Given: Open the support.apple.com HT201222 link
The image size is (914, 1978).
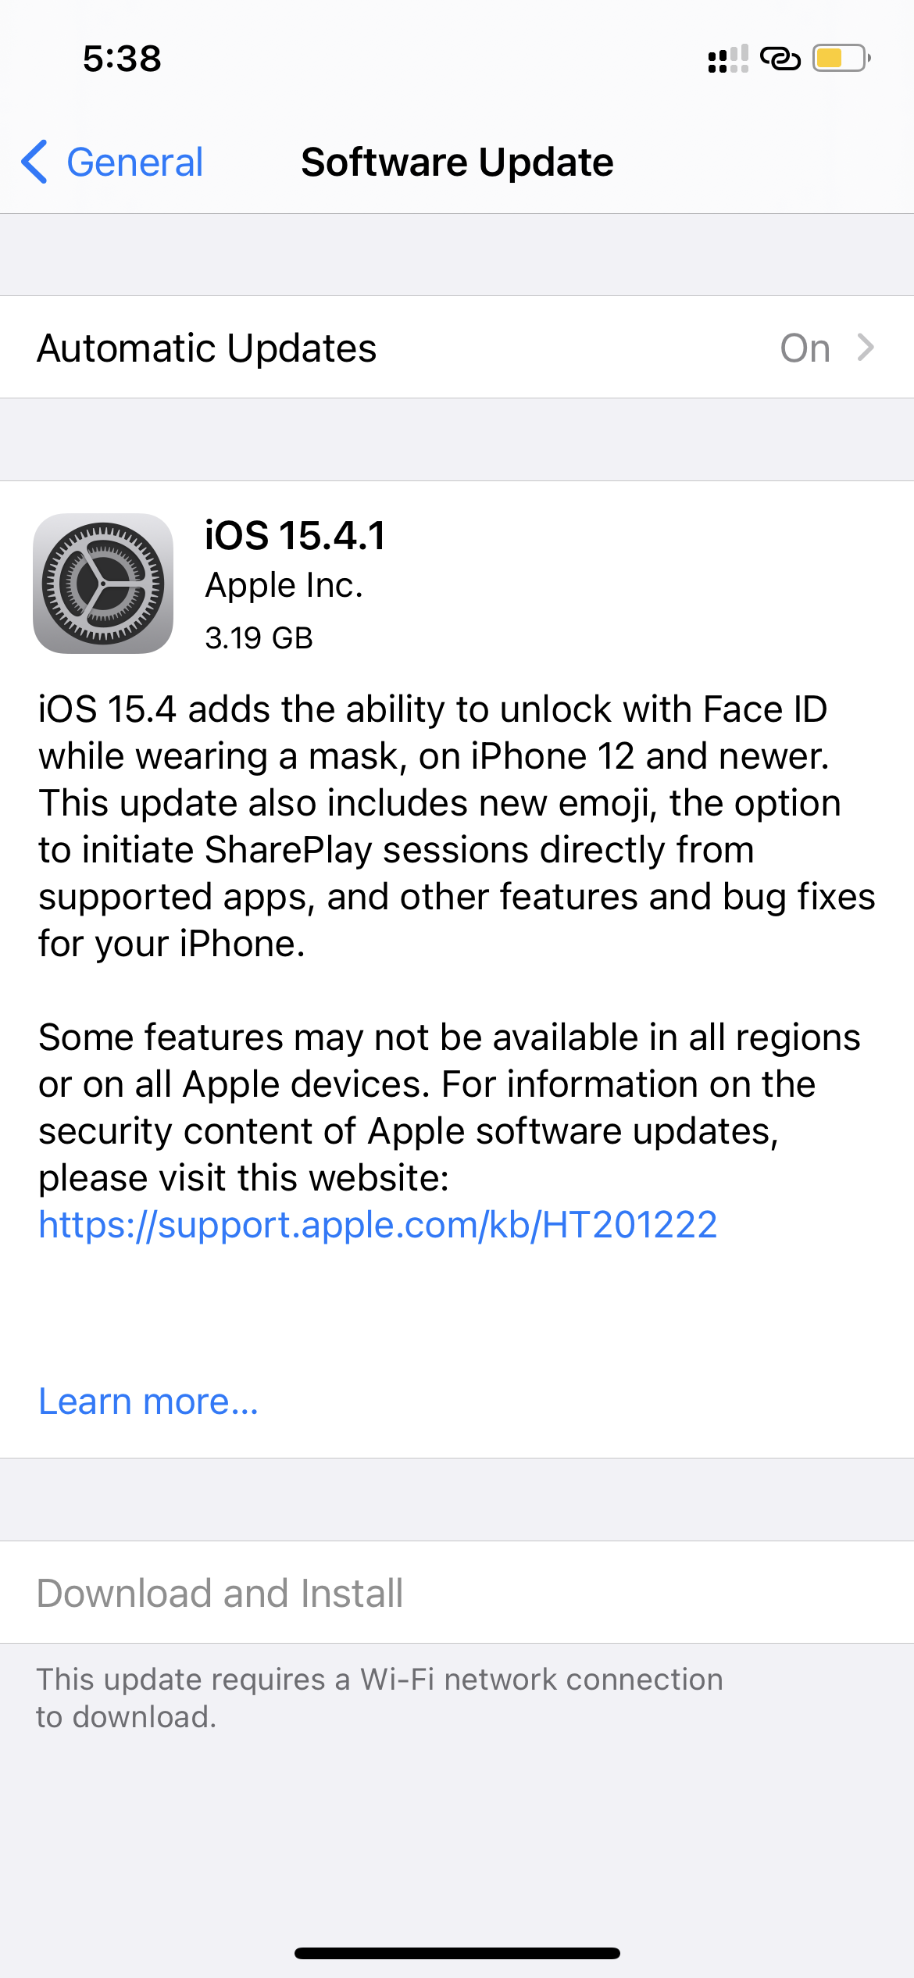Looking at the screenshot, I should (x=378, y=1224).
